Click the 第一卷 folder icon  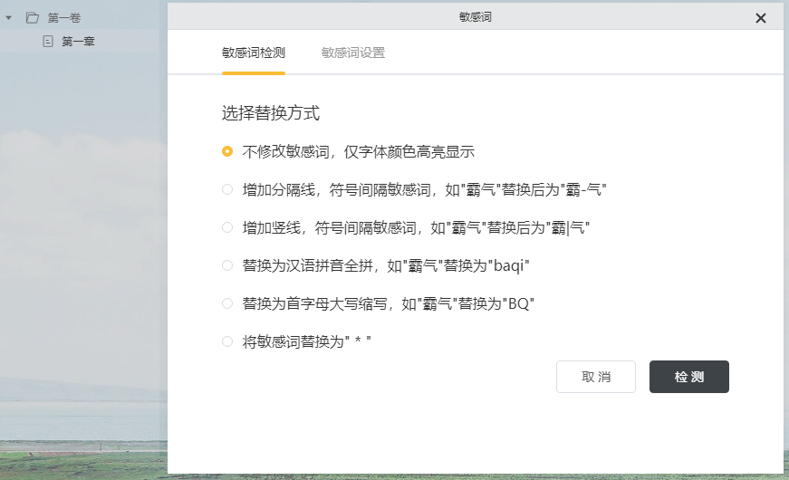(x=33, y=18)
